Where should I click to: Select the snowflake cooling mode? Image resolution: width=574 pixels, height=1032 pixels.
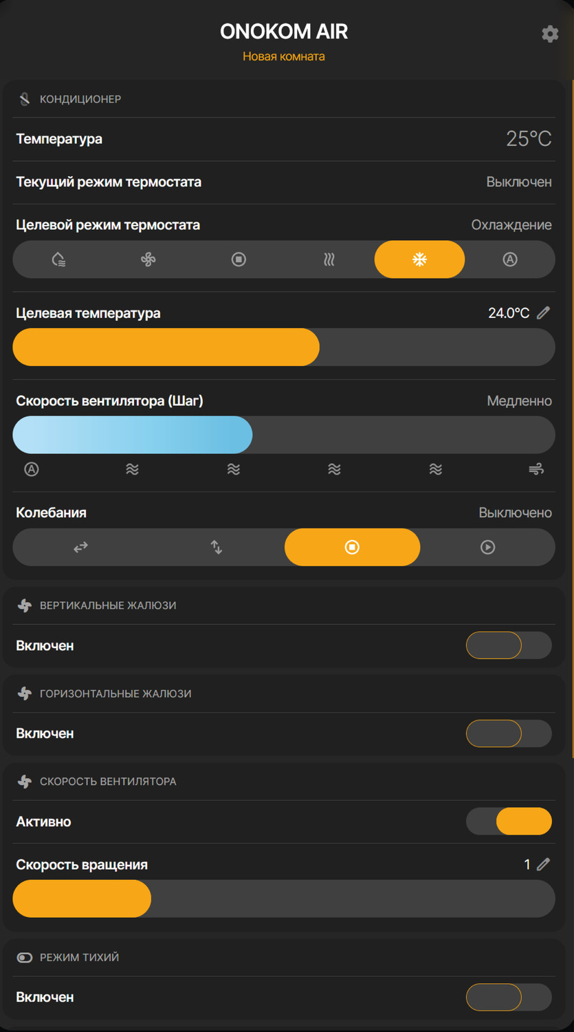[419, 259]
